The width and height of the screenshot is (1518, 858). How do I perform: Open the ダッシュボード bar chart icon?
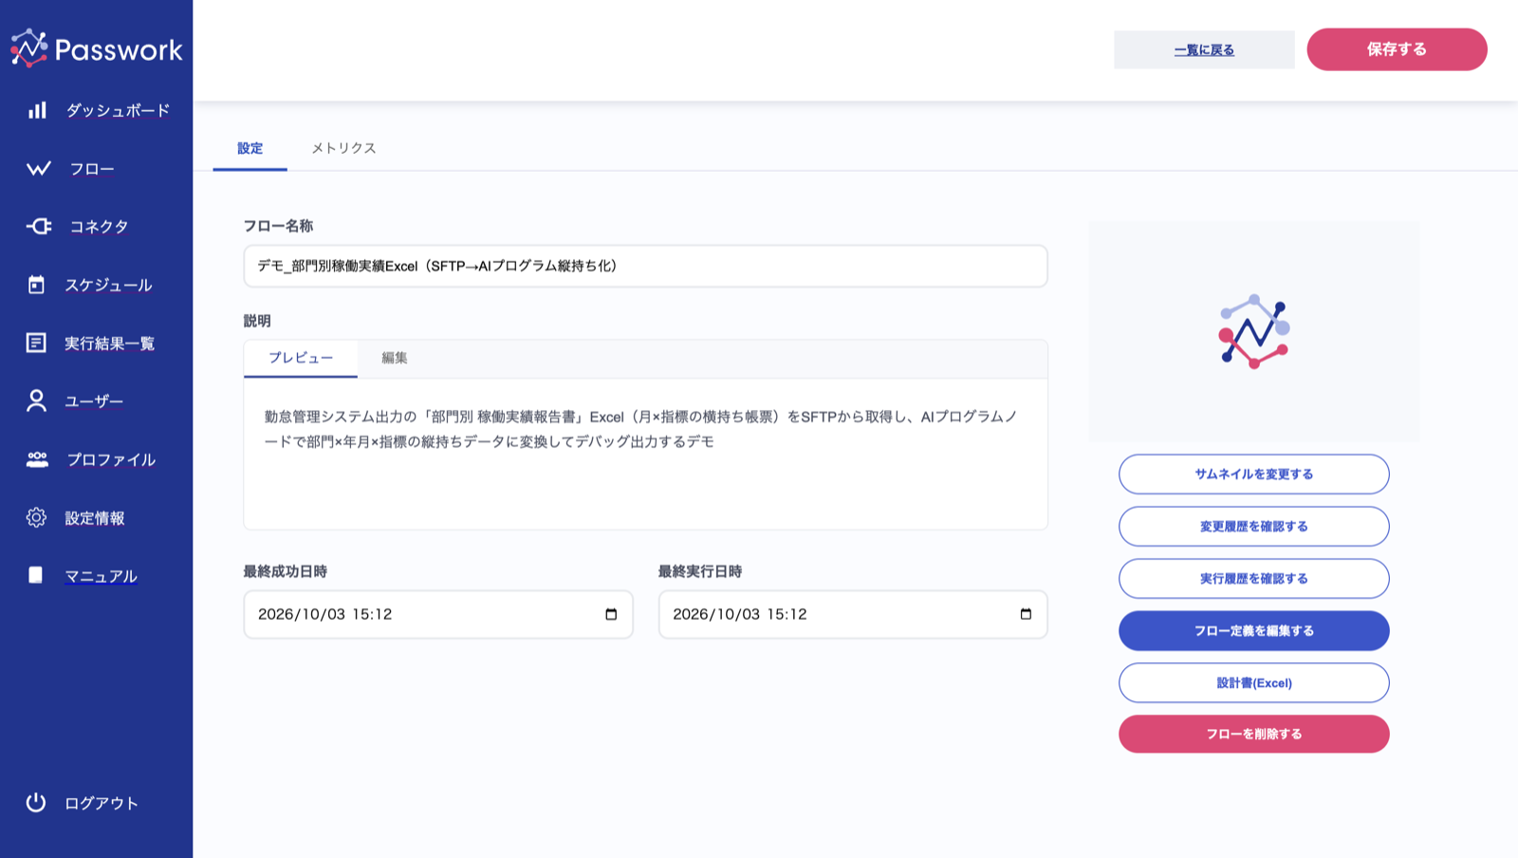pos(37,110)
